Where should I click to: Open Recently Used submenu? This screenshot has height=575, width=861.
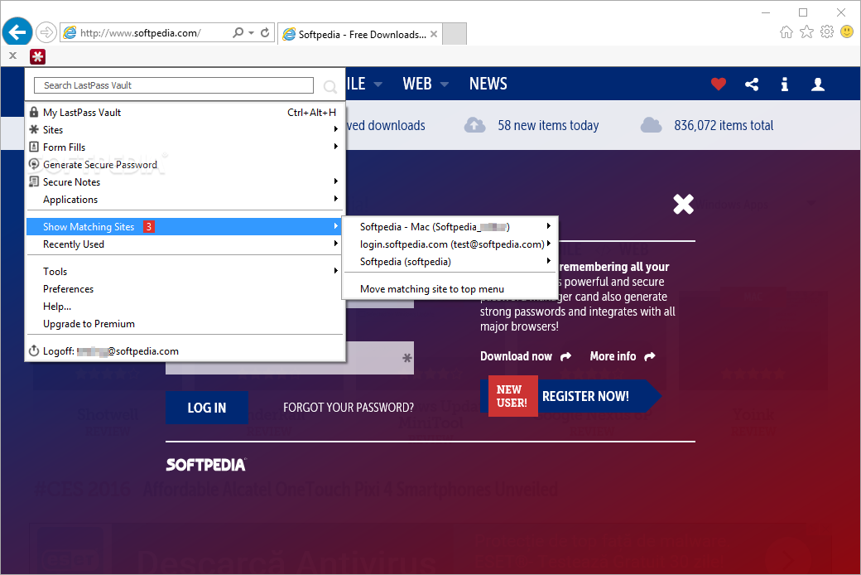pyautogui.click(x=185, y=244)
